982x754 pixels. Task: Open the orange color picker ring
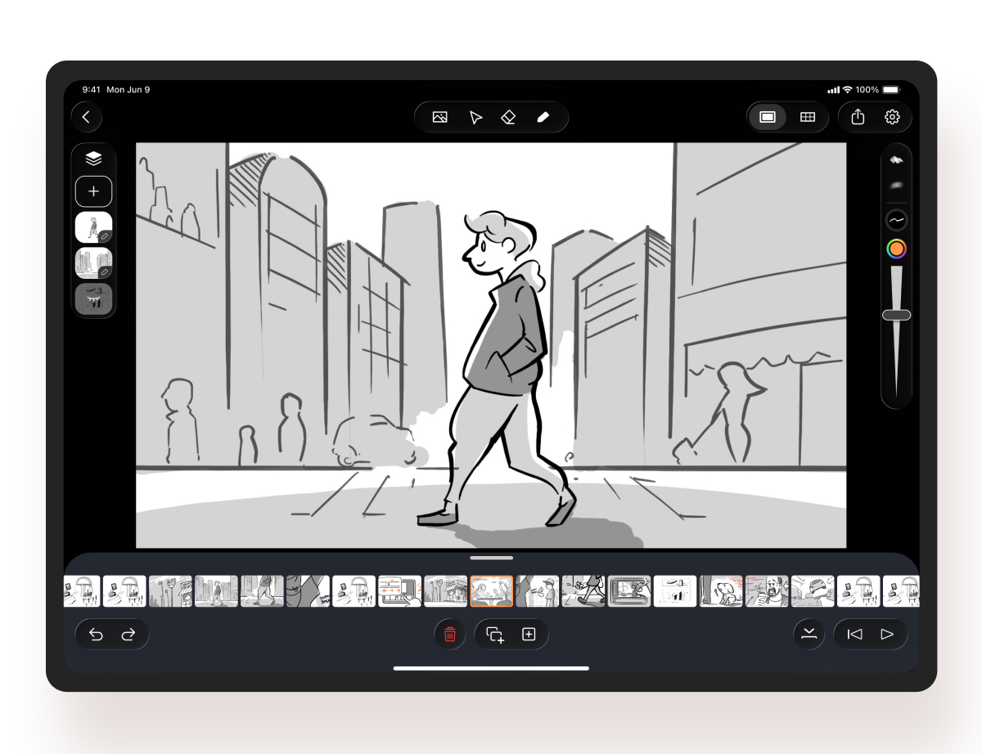tap(897, 249)
